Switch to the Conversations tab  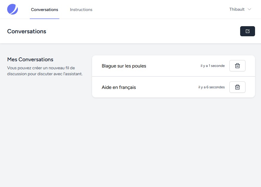[44, 10]
